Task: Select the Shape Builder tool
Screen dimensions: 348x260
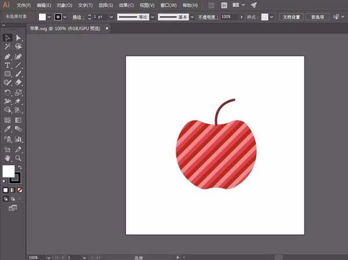Action: coord(8,110)
